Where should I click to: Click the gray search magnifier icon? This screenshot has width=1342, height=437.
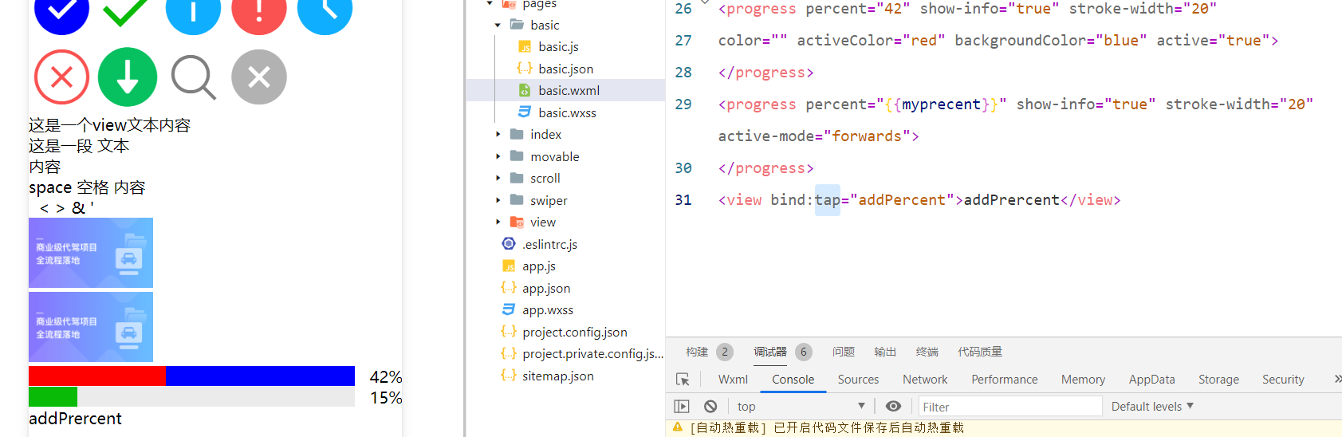194,77
